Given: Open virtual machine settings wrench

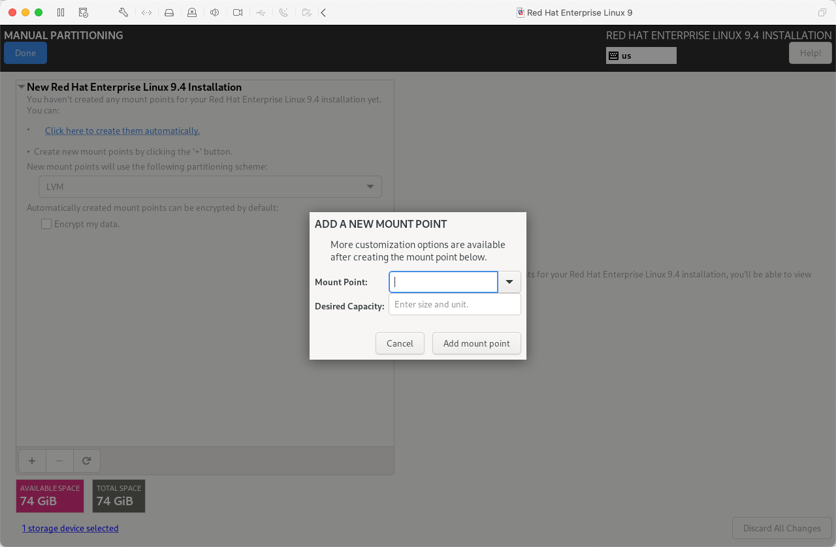Looking at the screenshot, I should (x=123, y=12).
